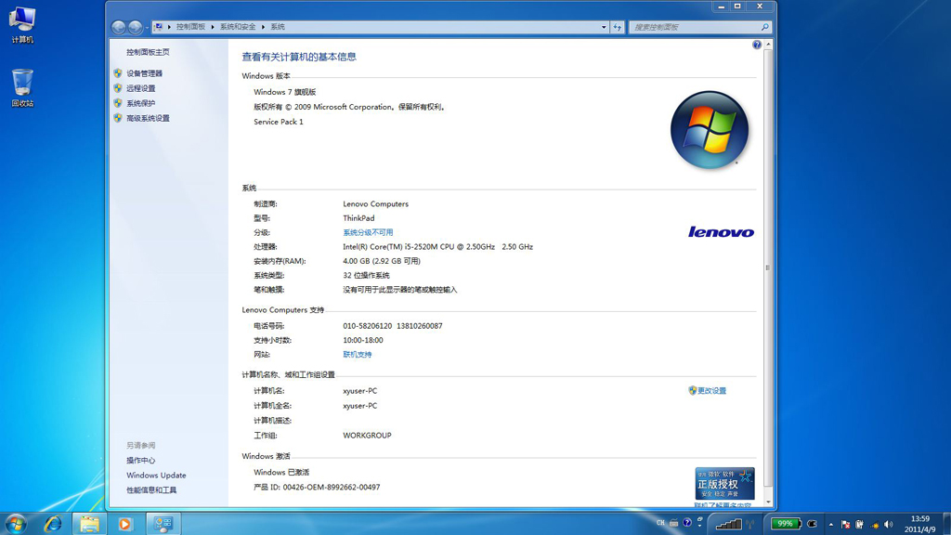Click the scrollbar up arrow
Viewport: 951px width, 535px height.
768,45
